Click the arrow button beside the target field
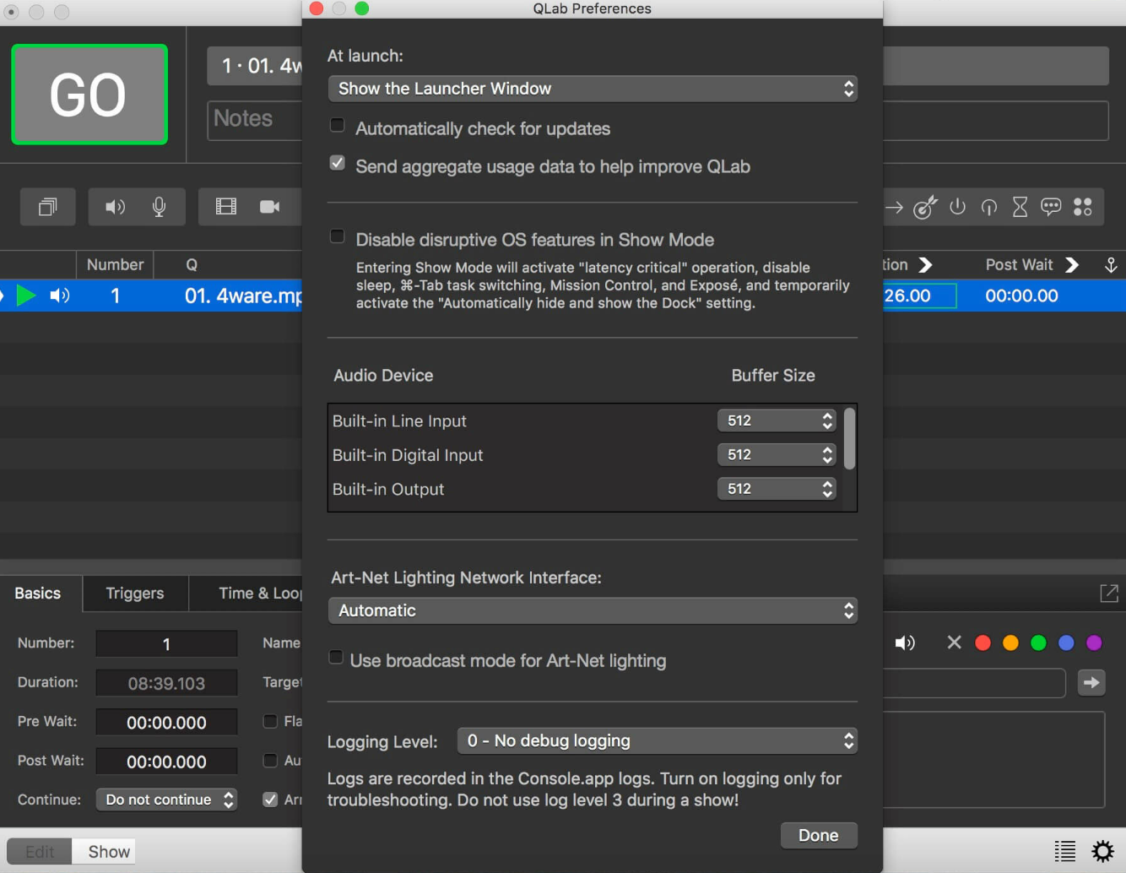 coord(1091,682)
